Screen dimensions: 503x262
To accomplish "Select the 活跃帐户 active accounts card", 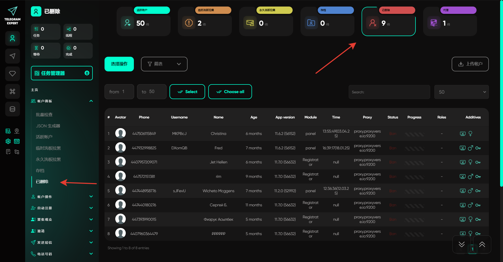I will [144, 22].
